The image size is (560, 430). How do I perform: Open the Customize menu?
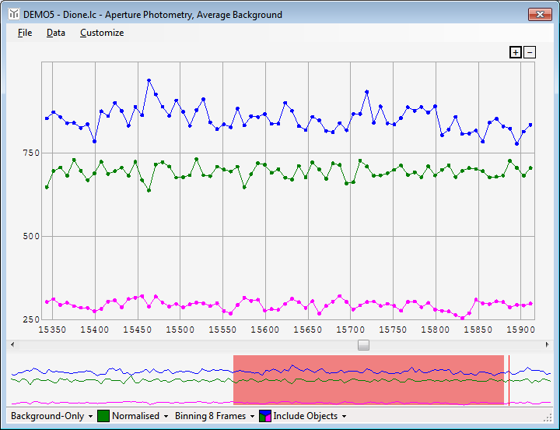(102, 33)
